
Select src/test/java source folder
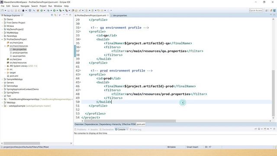[16, 59]
